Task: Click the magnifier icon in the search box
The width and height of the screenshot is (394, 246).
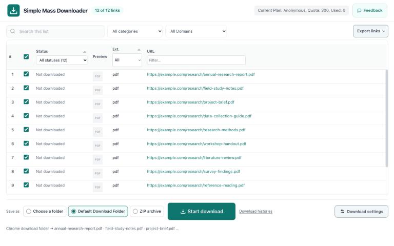Action: (12, 31)
